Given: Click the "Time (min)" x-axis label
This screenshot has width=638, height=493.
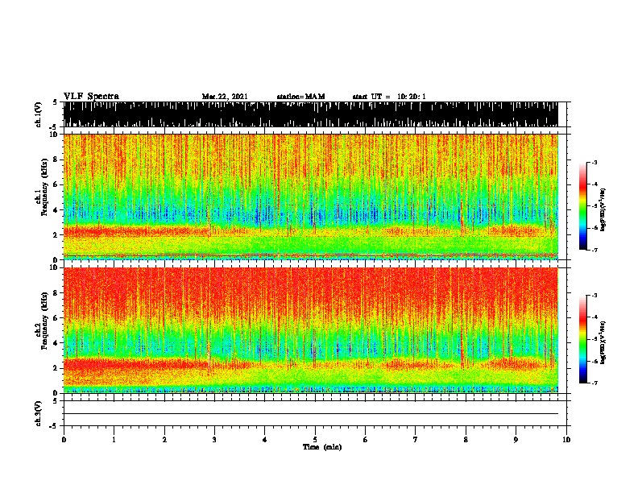Looking at the screenshot, I should pos(322,447).
